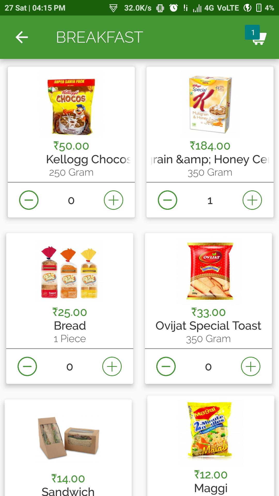Select the Rich Bake bread image
Screen dimensions: 279x496
(x=69, y=272)
